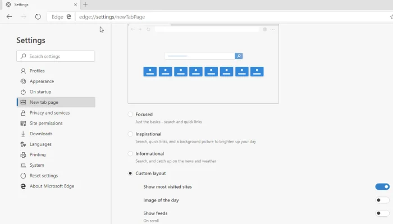Screen dimensions: 393x224
Task: Click the Reset settings circular icon
Action: pyautogui.click(x=23, y=176)
